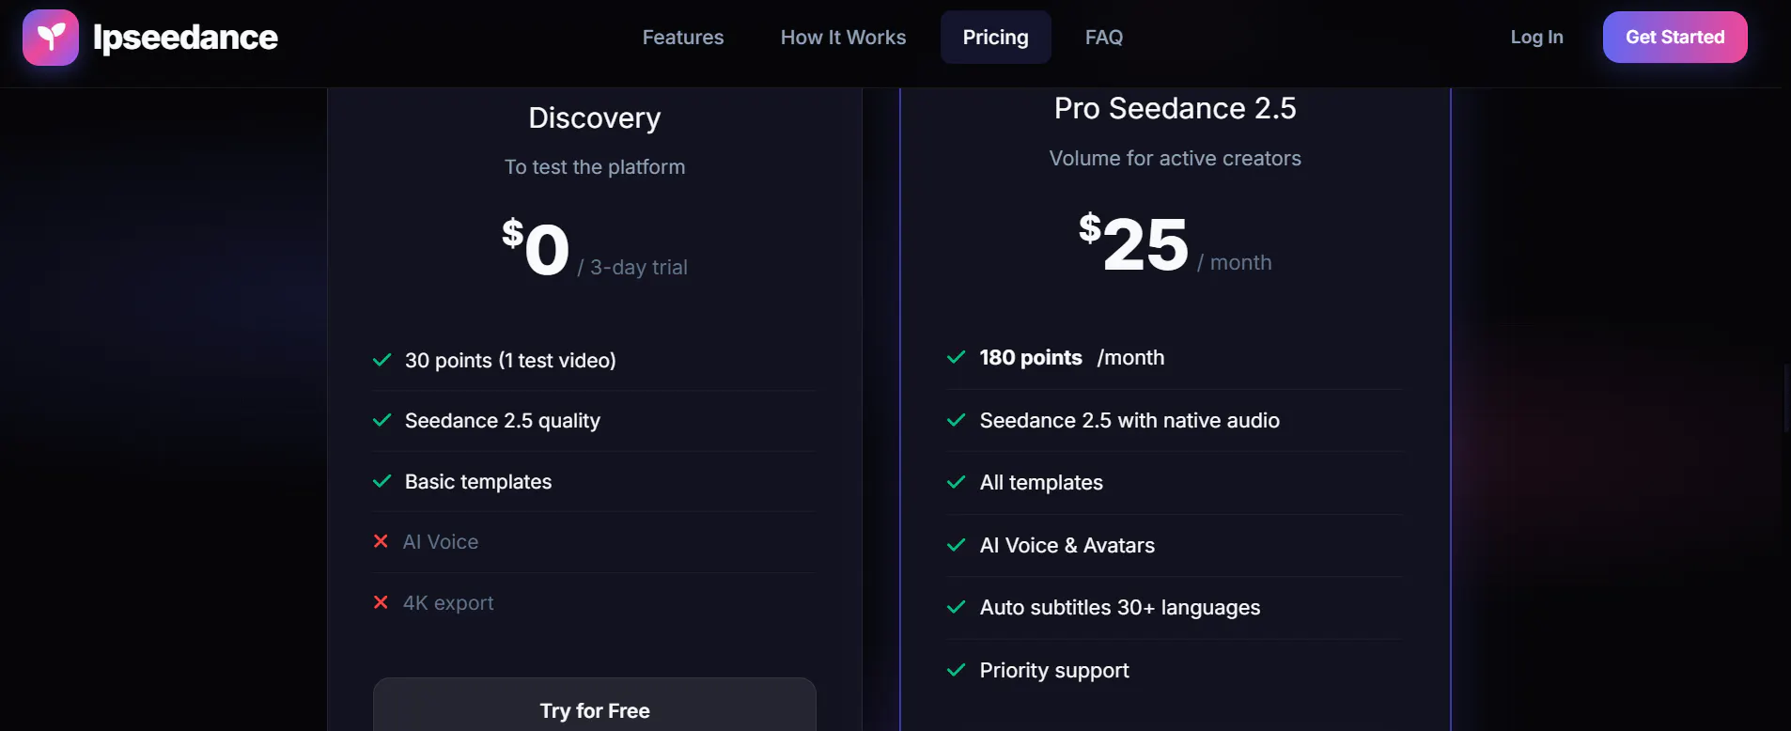
Task: Click the page vertical scrollbar thumb
Action: point(1786,398)
